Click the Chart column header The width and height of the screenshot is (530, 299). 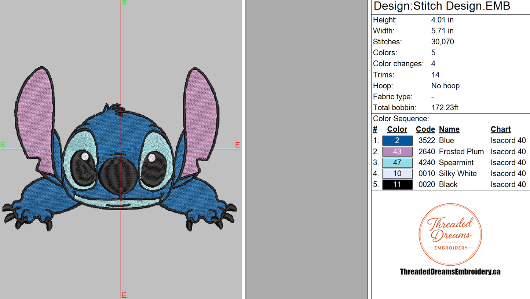coord(501,129)
